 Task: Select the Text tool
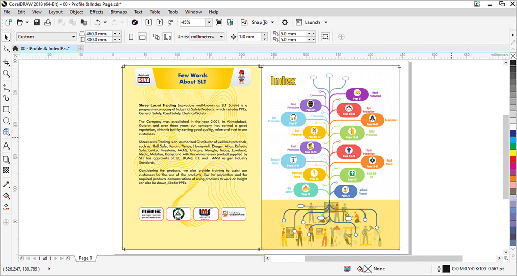(x=6, y=146)
